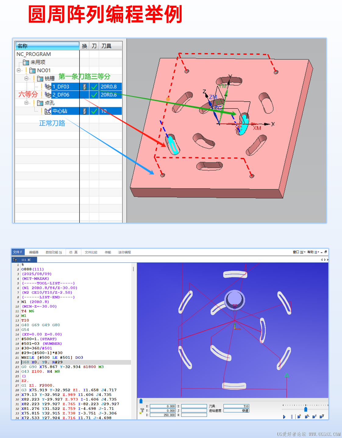
Task: Close the 111.NC document with the tab-bar X
Action: click(327, 260)
